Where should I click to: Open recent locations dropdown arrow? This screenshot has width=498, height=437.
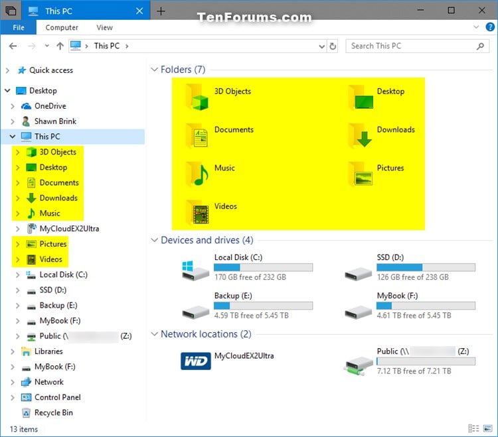click(47, 46)
